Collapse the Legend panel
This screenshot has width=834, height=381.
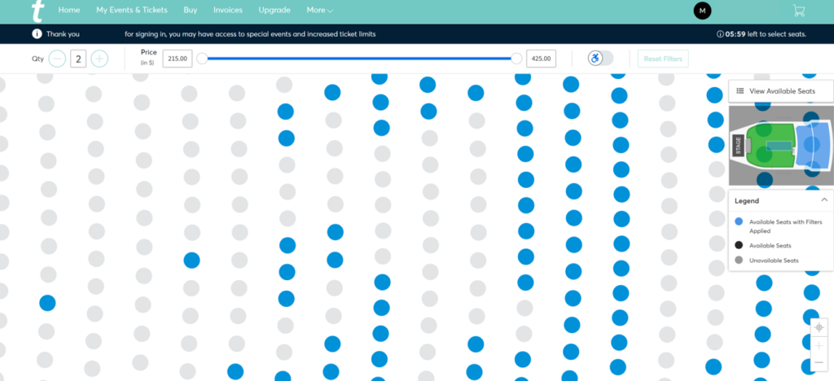click(x=823, y=200)
